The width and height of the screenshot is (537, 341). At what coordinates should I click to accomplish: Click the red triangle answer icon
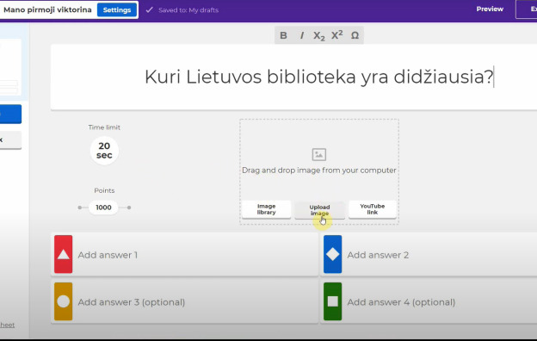(64, 254)
